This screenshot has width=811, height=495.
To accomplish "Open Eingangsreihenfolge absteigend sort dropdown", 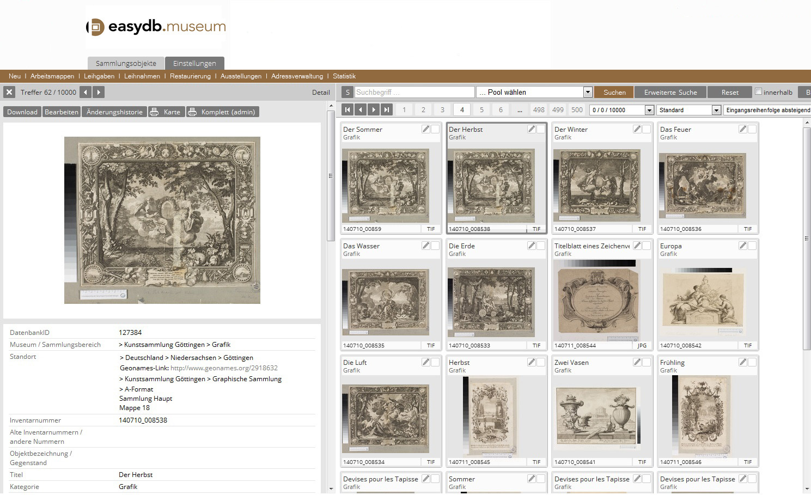I will pos(767,110).
